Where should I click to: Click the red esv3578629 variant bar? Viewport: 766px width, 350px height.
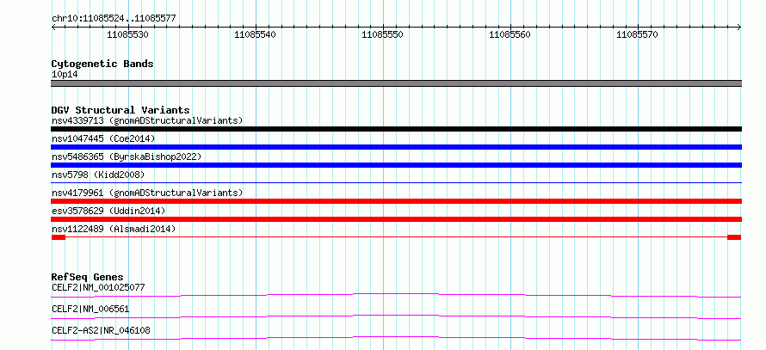[x=396, y=219]
